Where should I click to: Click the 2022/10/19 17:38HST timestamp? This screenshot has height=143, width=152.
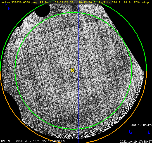[136, 142]
